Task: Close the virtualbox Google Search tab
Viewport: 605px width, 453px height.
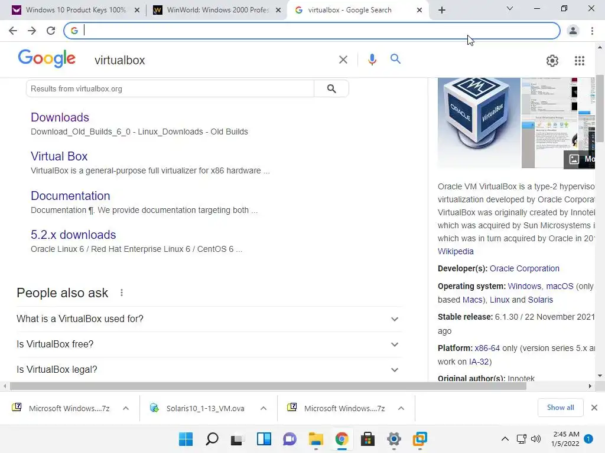Action: 419,11
